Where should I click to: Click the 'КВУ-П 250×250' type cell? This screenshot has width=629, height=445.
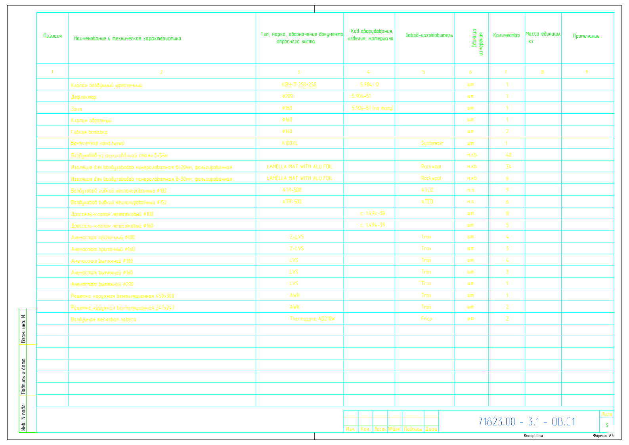[299, 85]
